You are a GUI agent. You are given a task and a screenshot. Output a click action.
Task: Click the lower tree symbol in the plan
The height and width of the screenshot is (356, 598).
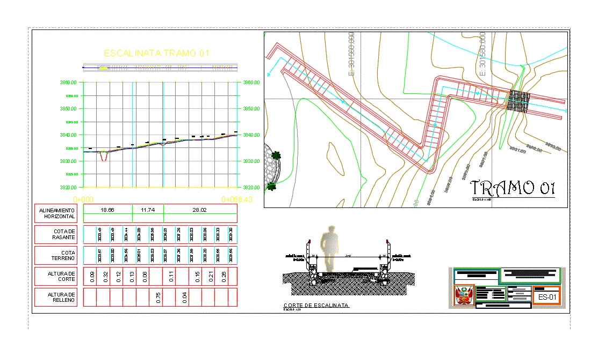[x=271, y=187]
